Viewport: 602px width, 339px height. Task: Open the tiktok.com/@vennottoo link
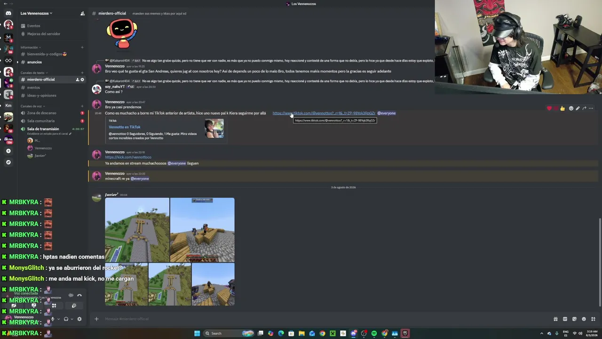tap(324, 113)
